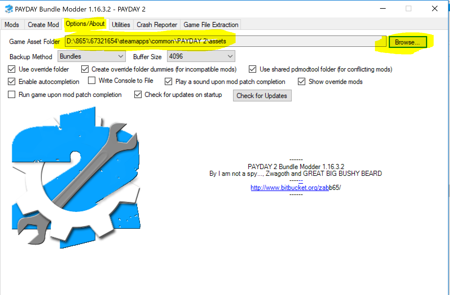Uncheck Enable autocompletion

coord(12,82)
